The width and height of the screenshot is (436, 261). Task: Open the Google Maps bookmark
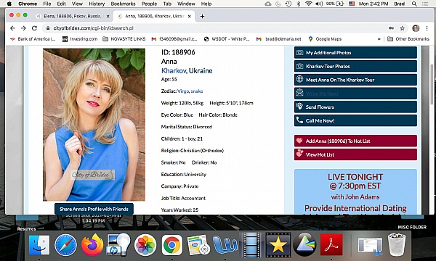click(325, 39)
